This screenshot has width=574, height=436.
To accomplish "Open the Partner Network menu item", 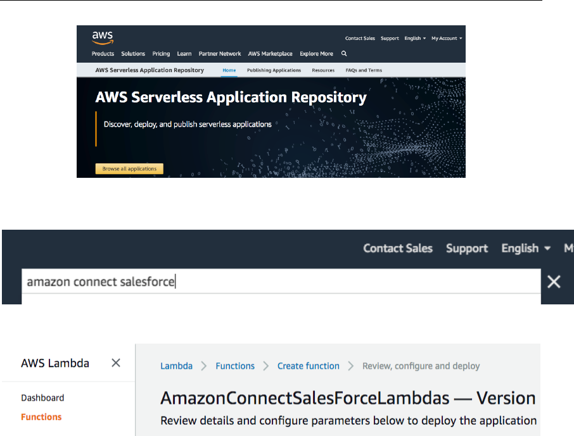I will click(x=220, y=54).
